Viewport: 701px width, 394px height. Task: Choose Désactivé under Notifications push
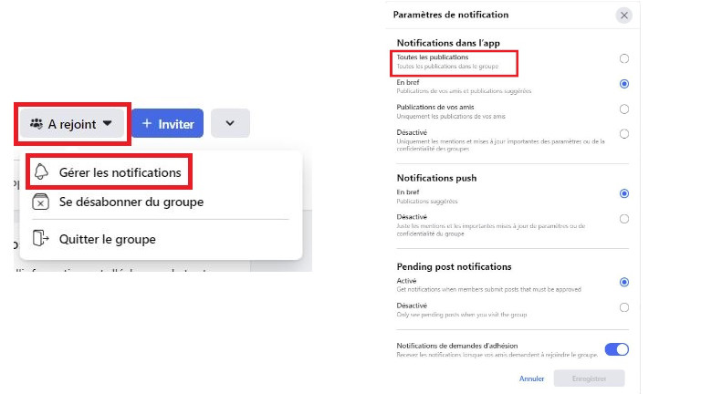[624, 219]
